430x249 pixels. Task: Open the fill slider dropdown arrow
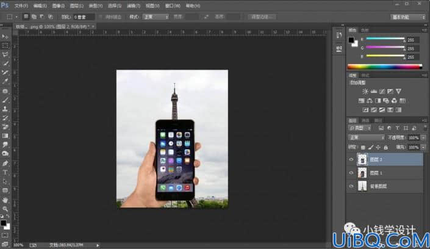pyautogui.click(x=423, y=148)
